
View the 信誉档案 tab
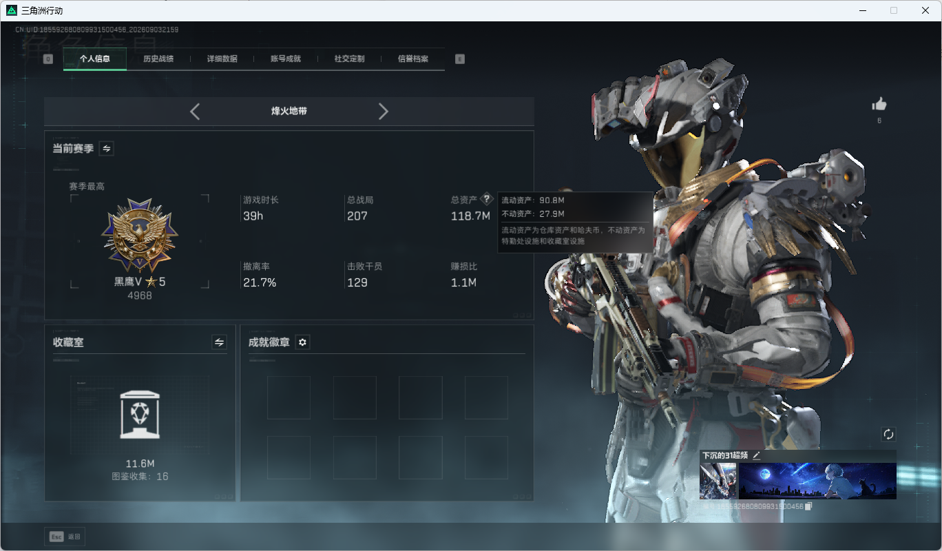tap(413, 59)
